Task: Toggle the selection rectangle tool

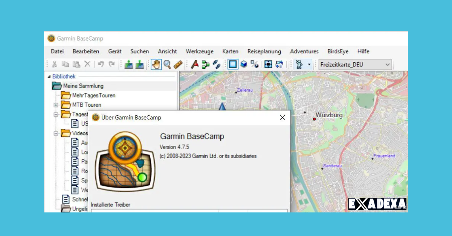Action: (232, 64)
